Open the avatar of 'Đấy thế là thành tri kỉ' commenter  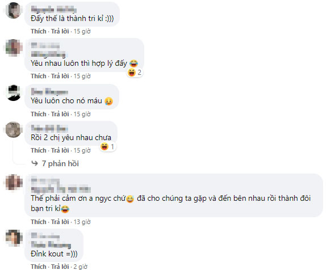tap(14, 11)
